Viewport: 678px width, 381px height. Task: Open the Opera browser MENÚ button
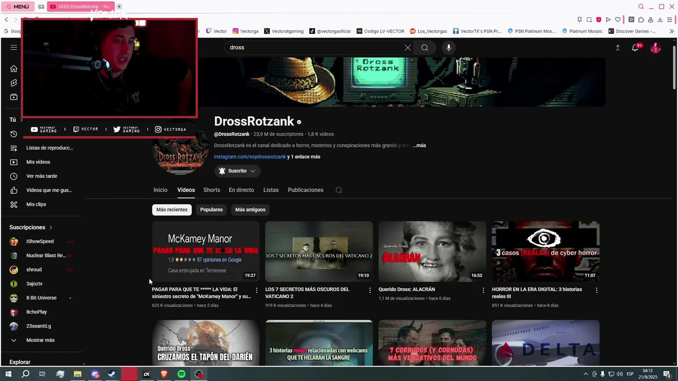[x=17, y=7]
